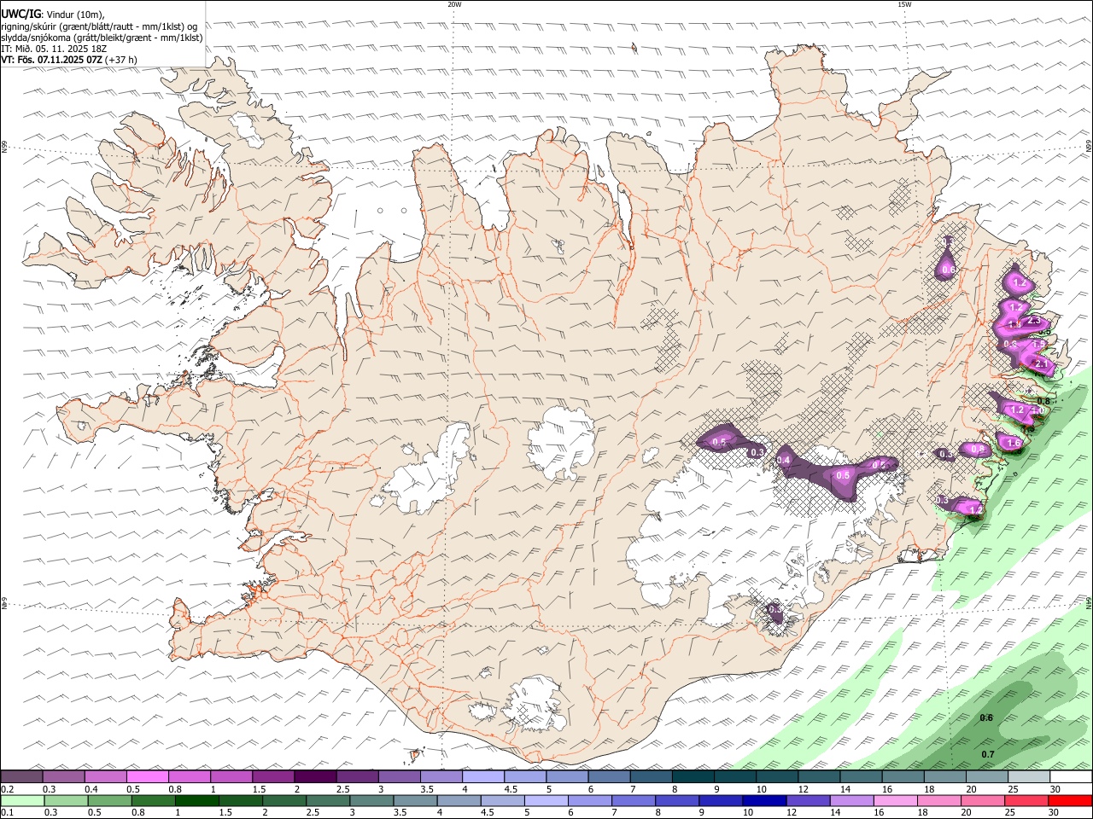Click the initial time text 'IT: Mið. 05. 11. 2025 18Z'
This screenshot has height=819, width=1093.
click(x=54, y=49)
